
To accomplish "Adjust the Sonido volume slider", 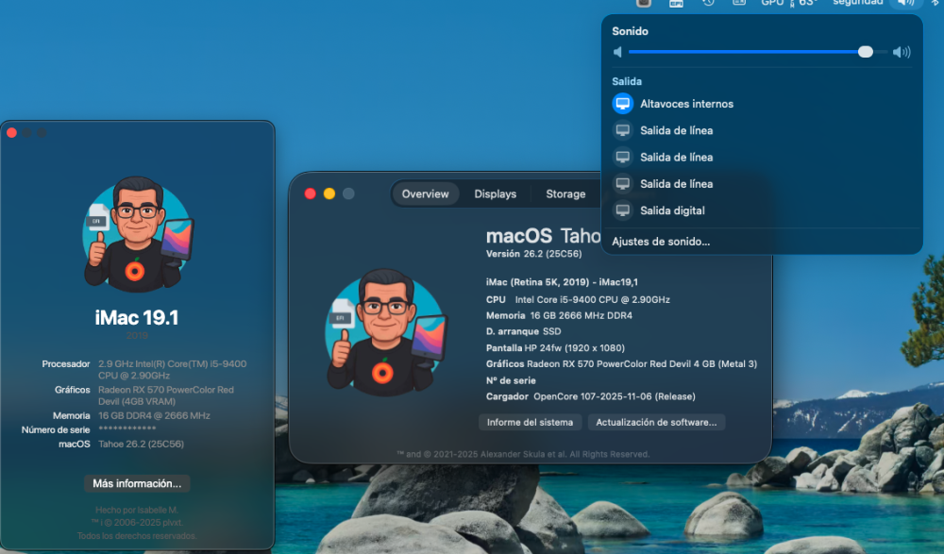I will (x=757, y=53).
